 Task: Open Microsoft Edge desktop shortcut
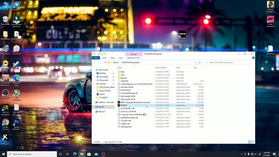(17, 80)
